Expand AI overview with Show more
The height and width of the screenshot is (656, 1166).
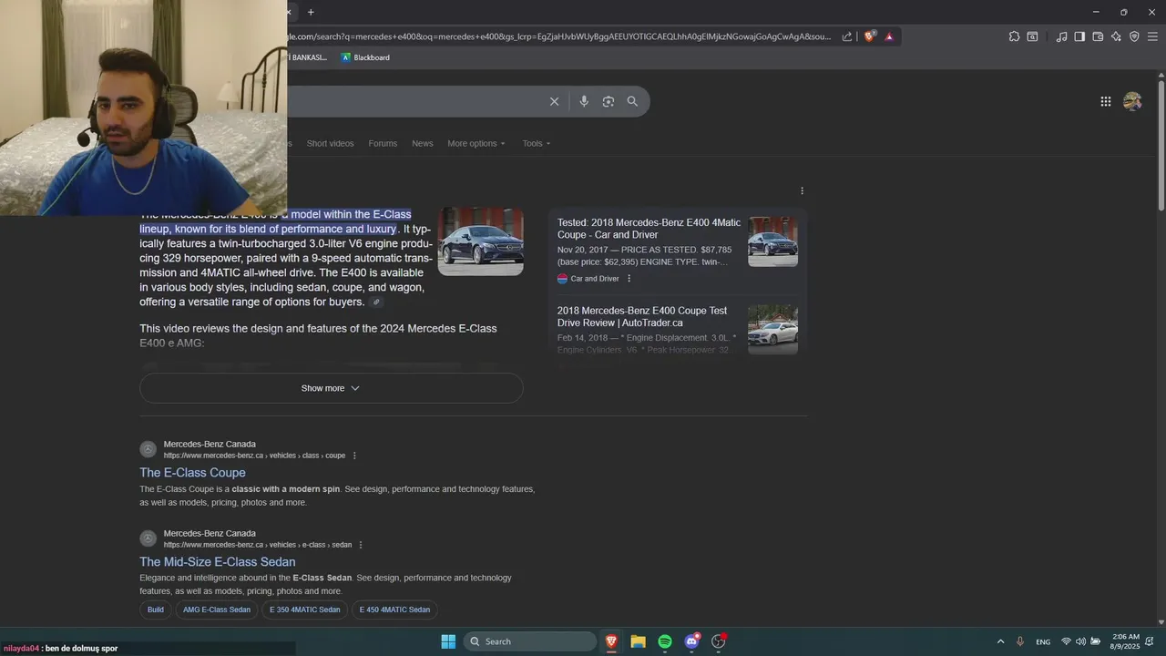click(331, 388)
